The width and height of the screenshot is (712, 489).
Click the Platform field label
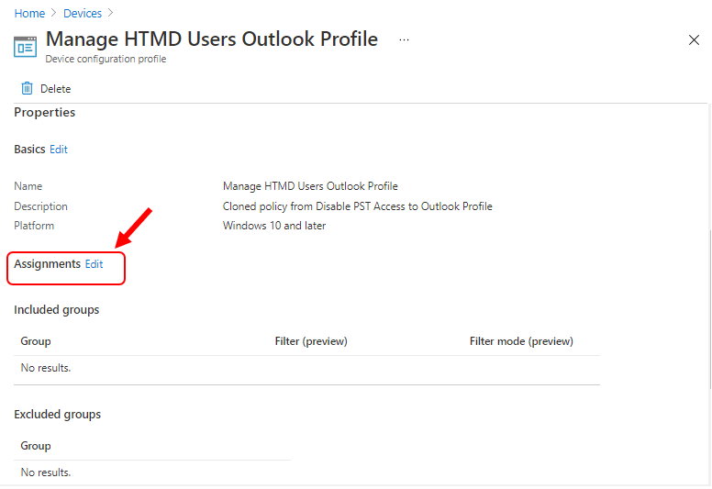[x=34, y=226]
